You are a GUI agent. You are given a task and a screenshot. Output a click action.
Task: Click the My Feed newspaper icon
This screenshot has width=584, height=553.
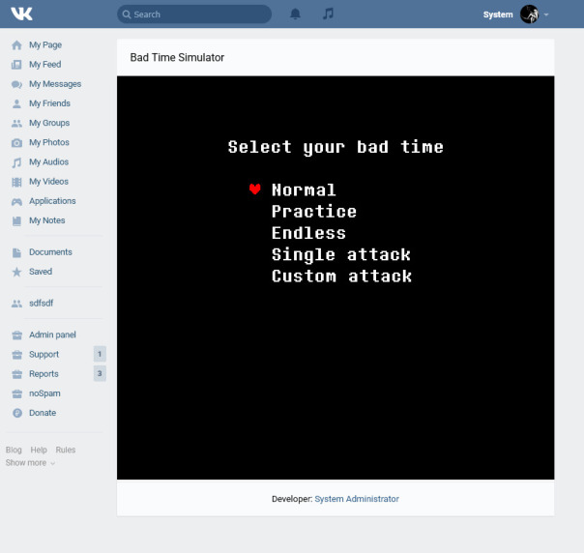[16, 65]
